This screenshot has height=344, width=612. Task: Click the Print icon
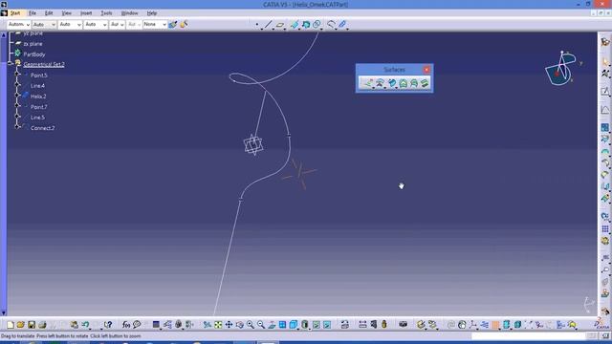(42, 325)
